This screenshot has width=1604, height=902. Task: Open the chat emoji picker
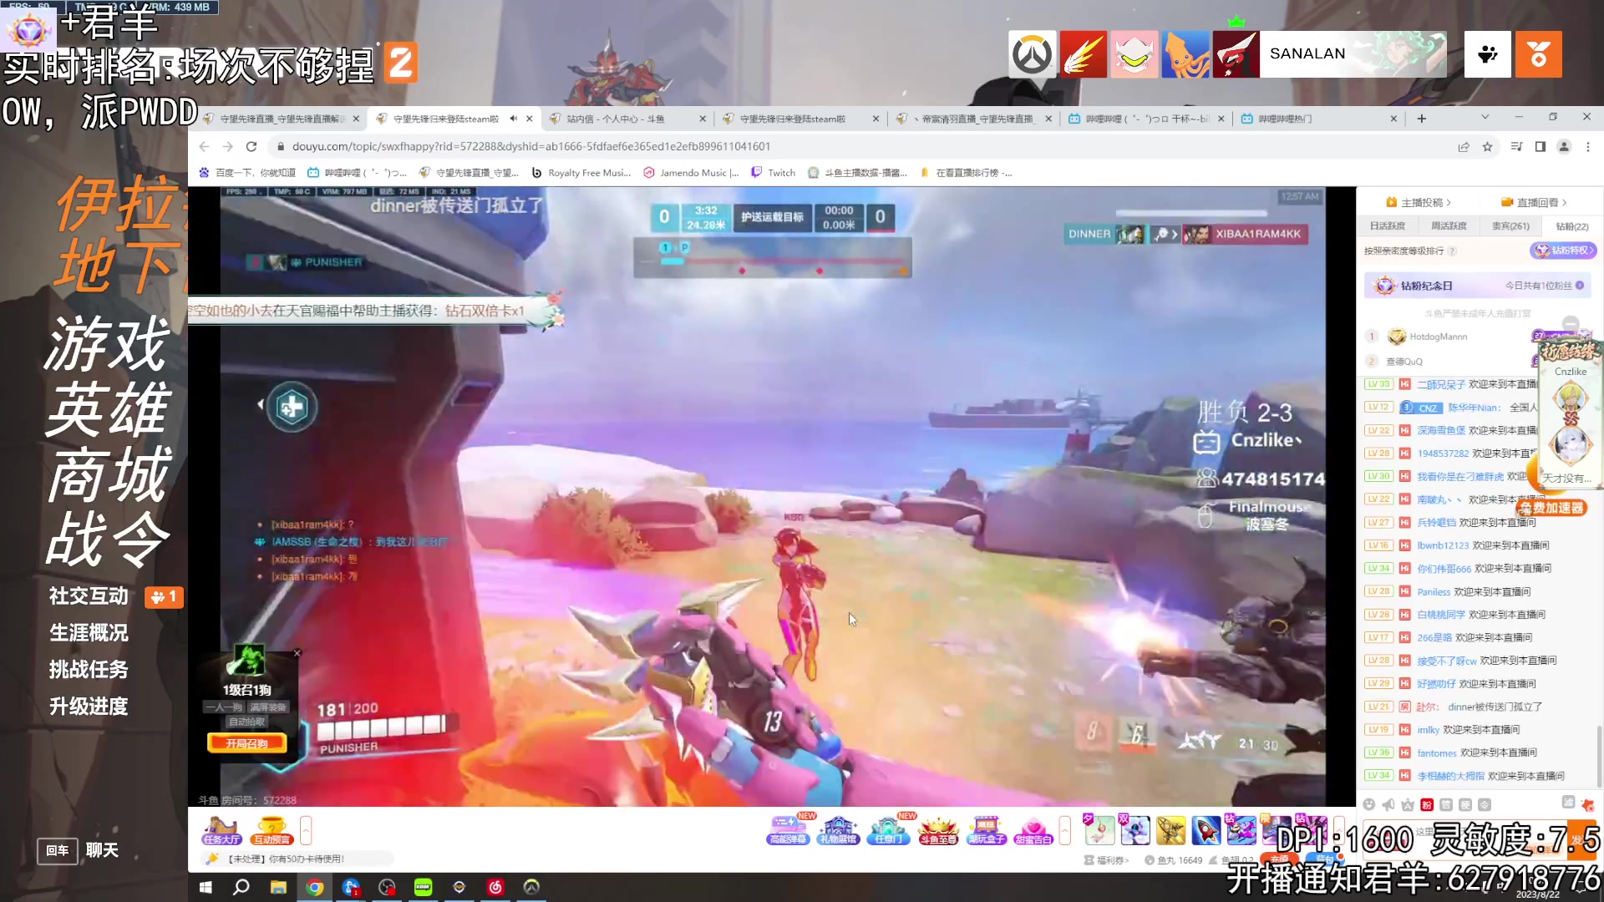1368,804
